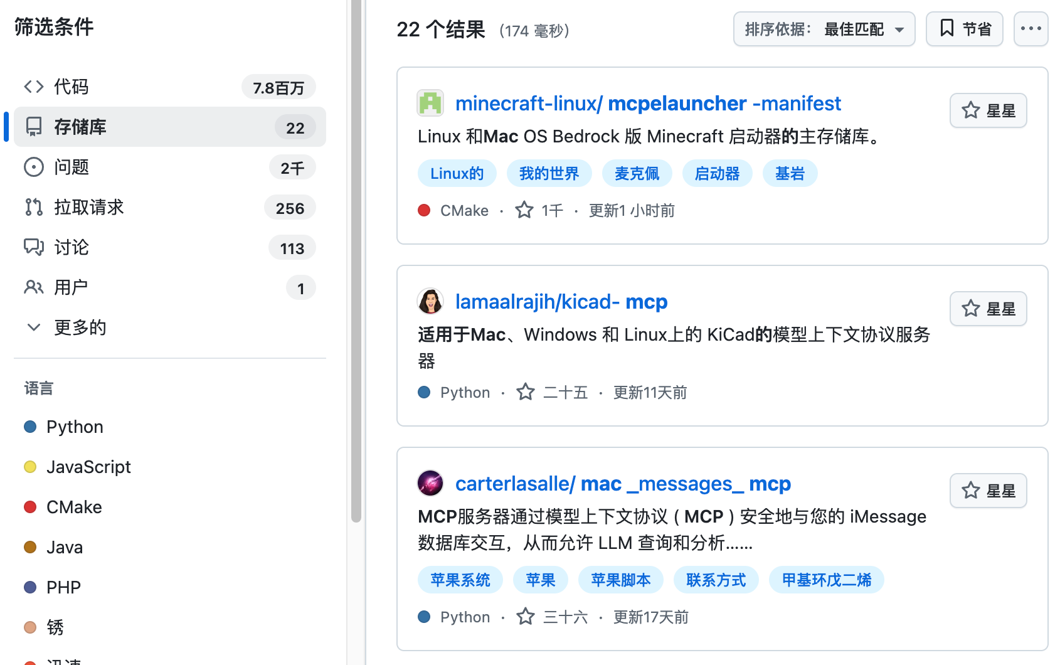
Task: Click the 我的世界 topic tag
Action: click(x=549, y=173)
